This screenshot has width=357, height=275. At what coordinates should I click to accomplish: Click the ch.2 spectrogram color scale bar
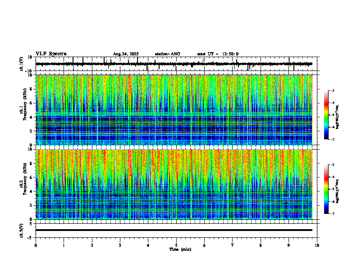(326, 189)
